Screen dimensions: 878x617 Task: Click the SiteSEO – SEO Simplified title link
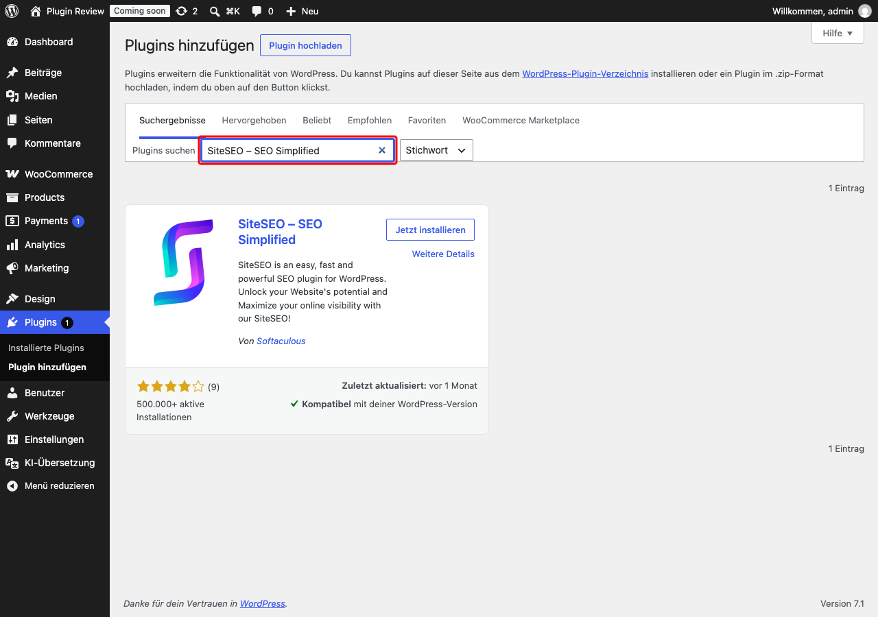[280, 232]
